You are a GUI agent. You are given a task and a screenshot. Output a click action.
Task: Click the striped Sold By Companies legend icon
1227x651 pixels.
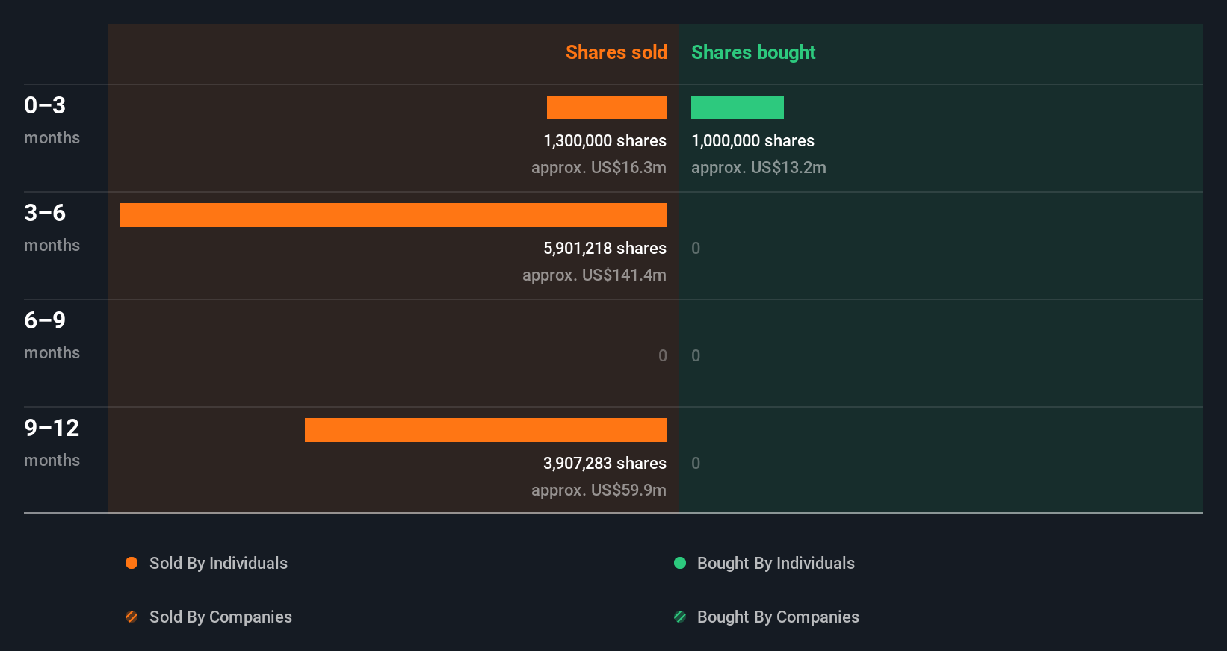[x=132, y=617]
